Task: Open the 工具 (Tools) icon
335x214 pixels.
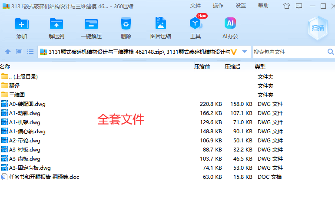Action: tap(196, 23)
